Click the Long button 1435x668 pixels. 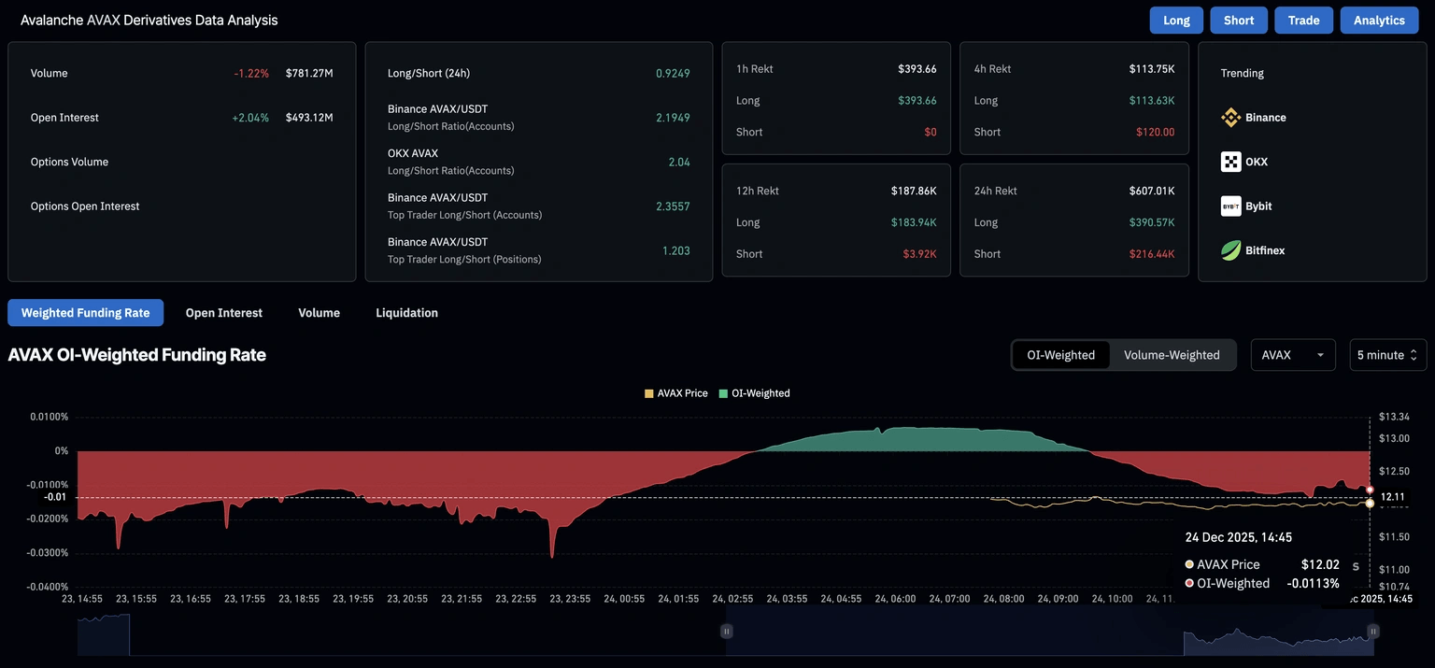click(x=1176, y=21)
